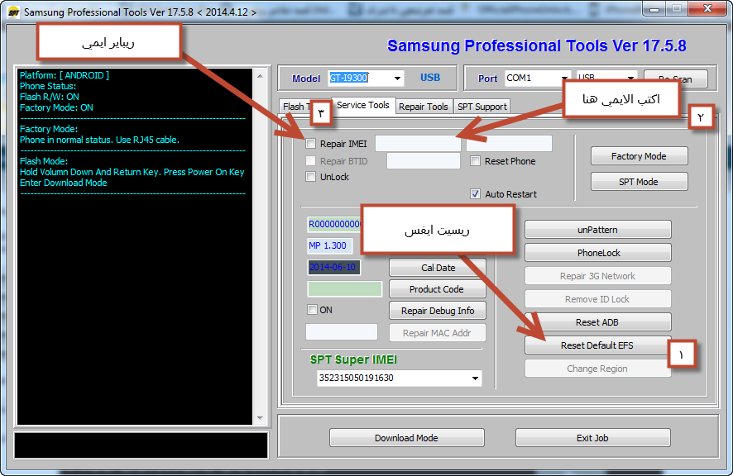Screen dimensions: 733x476
Task: Click the Repair BTID input field
Action: pos(424,161)
